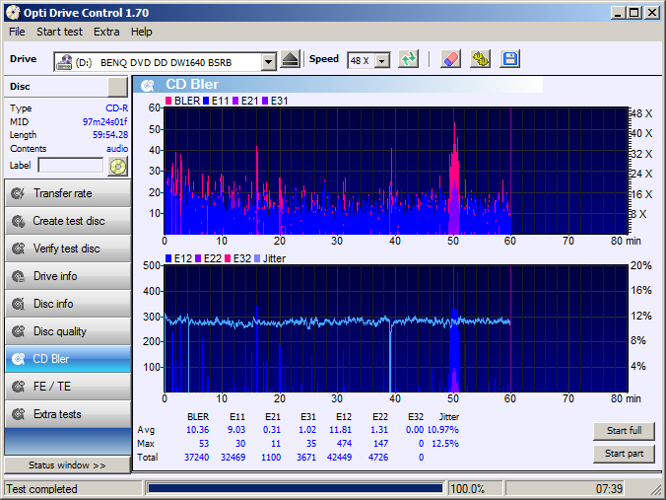The image size is (666, 500).
Task: Open the yellow options gear icon
Action: (x=481, y=59)
